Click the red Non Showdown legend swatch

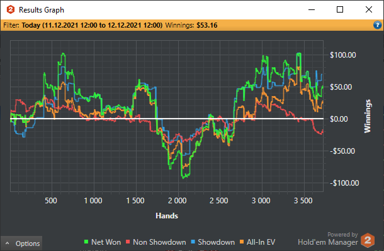[x=128, y=242]
